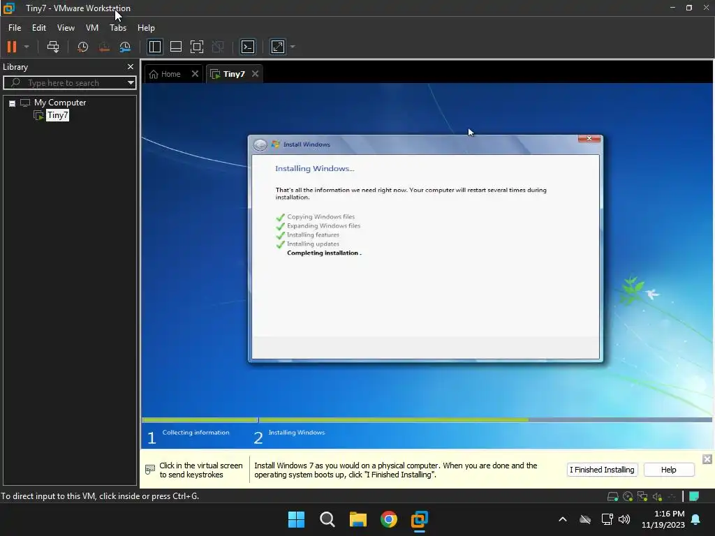Open the notifications bell icon
715x536 pixels.
coord(696,519)
